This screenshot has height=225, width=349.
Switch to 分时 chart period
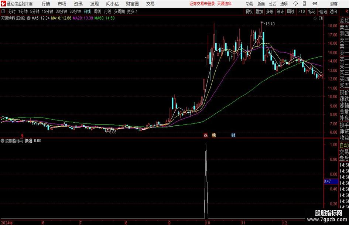pyautogui.click(x=12, y=11)
